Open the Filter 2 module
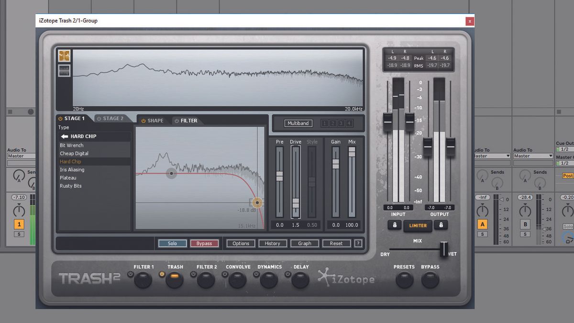 pos(206,280)
